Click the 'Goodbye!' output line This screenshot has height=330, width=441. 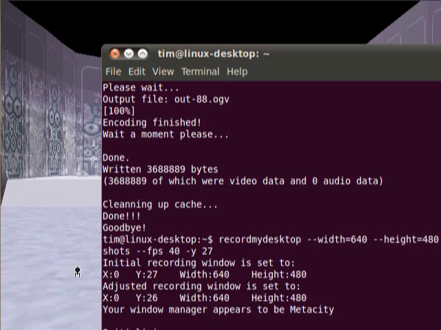point(124,228)
